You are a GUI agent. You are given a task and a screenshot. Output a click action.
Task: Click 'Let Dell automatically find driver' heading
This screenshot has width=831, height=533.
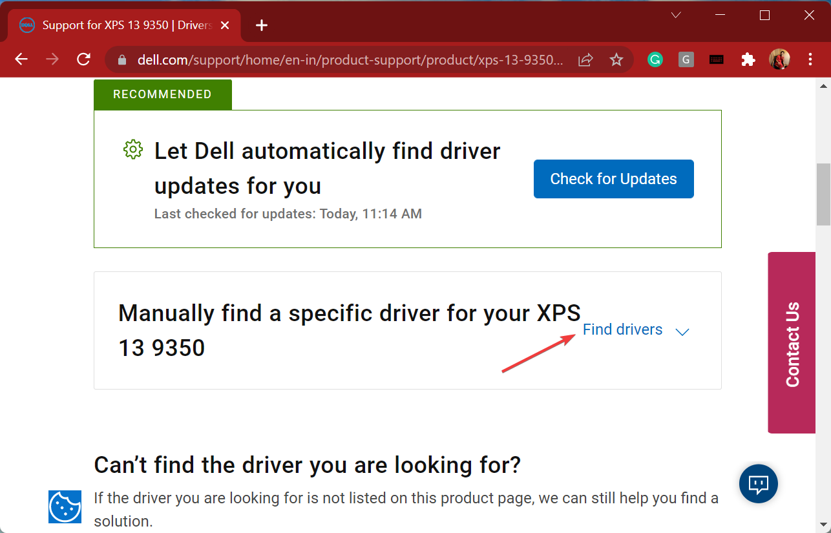[x=328, y=168]
